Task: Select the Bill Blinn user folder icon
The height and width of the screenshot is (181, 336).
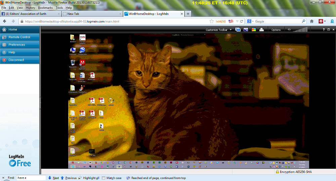Action: tap(73, 39)
